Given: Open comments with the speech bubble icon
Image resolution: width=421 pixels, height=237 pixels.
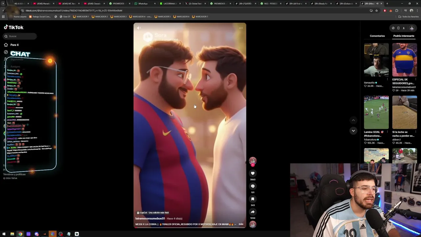Looking at the screenshot, I should point(253,186).
